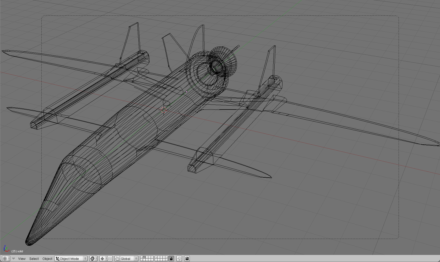Screen dimensions: 440x262
Task: Open the Global transform orientation dropdown
Action: tap(129, 259)
